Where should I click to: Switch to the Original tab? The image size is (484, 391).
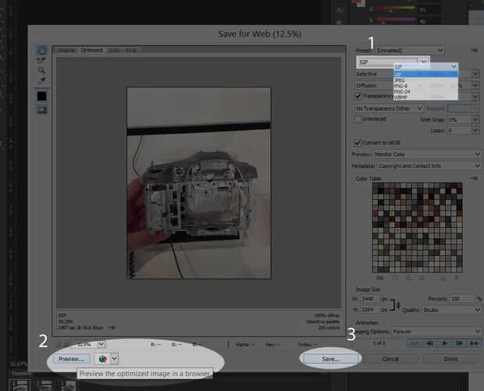click(x=66, y=50)
